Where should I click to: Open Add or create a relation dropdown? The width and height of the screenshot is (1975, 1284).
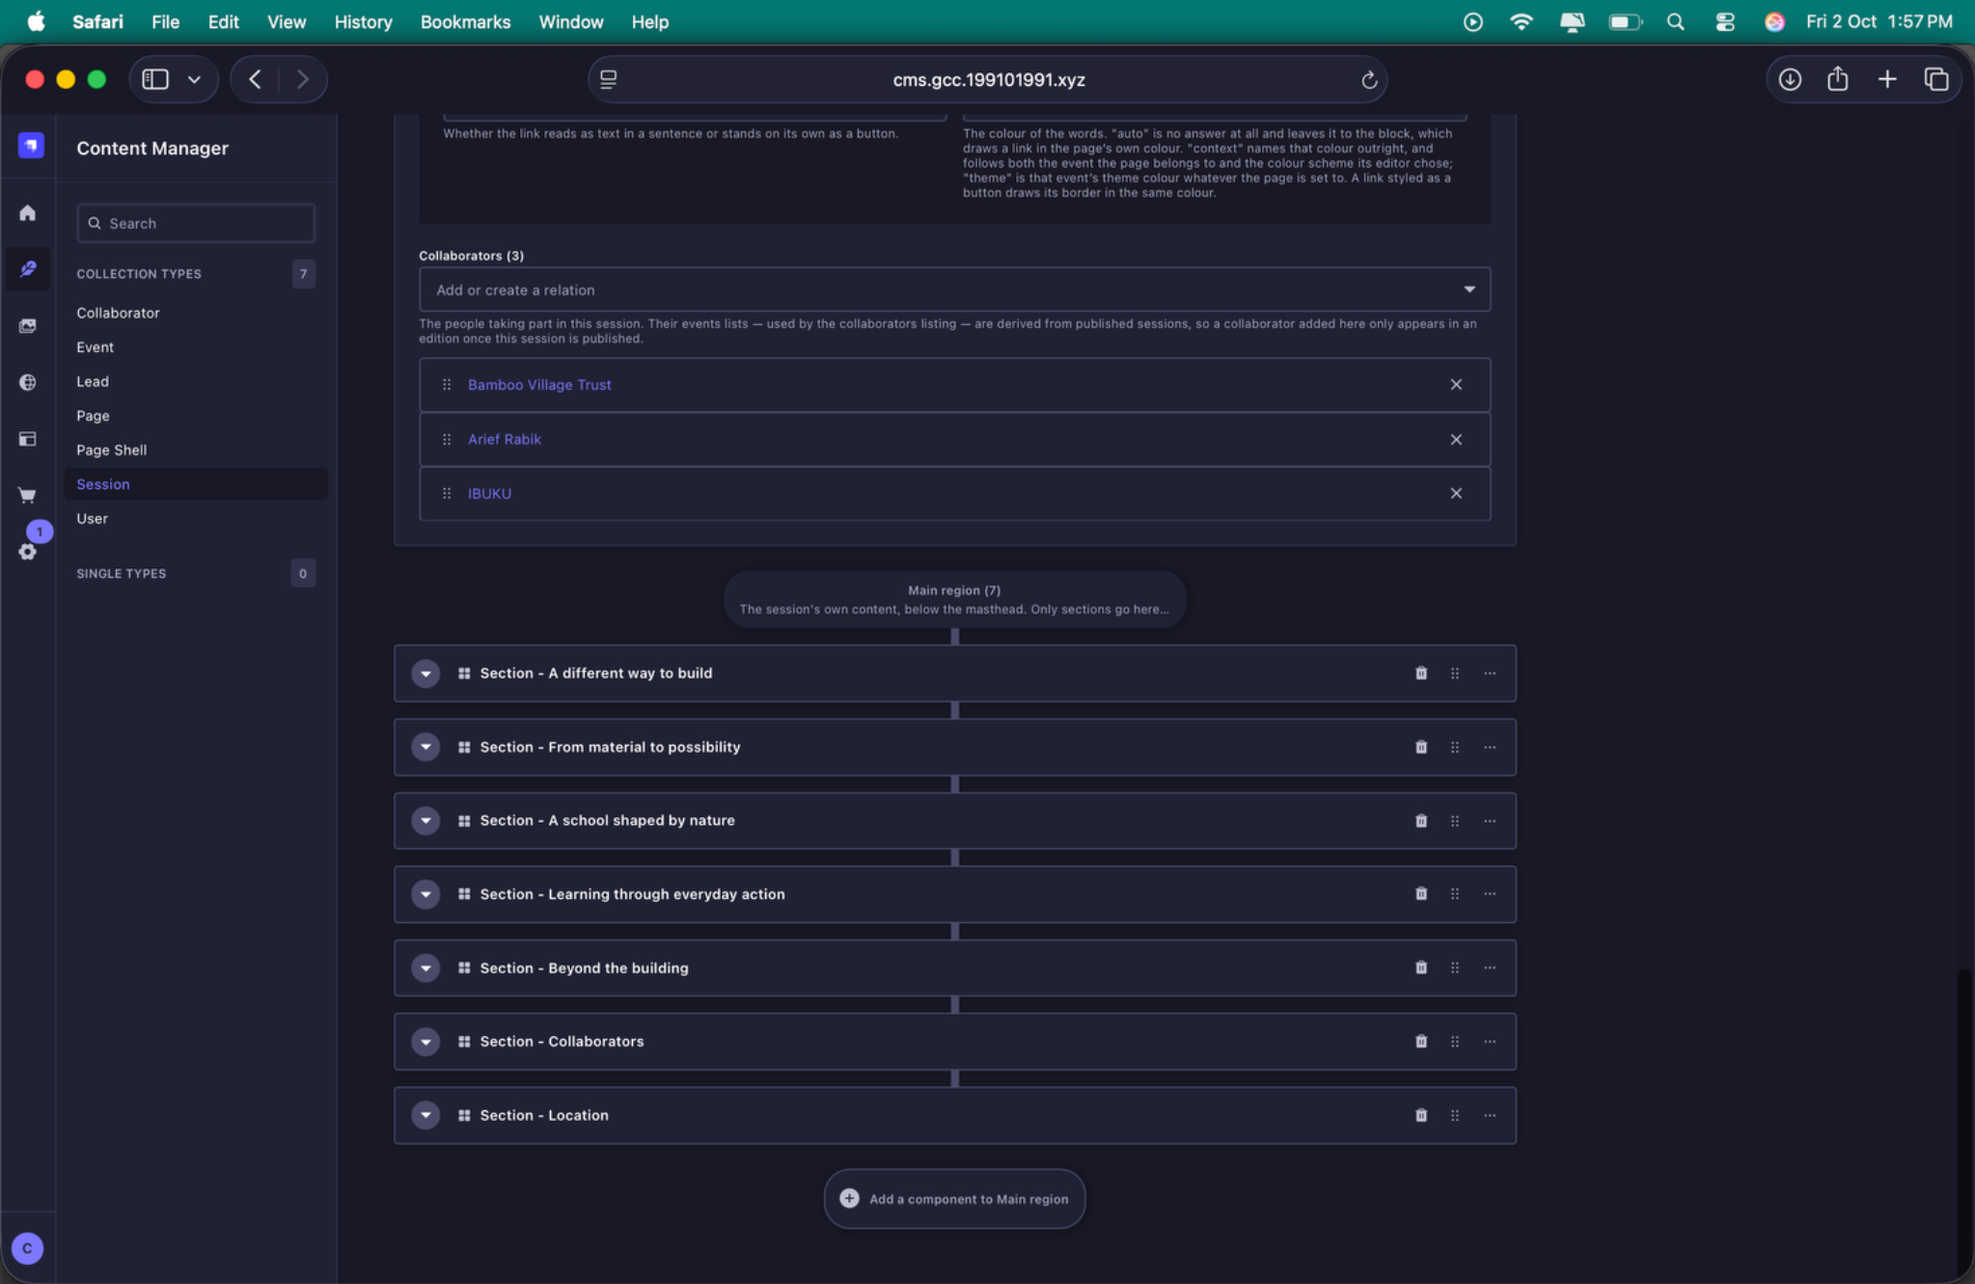click(954, 289)
